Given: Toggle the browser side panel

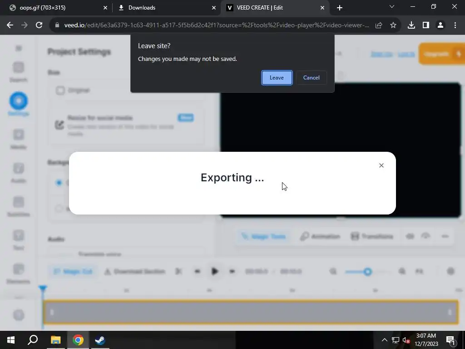Looking at the screenshot, I should [426, 25].
